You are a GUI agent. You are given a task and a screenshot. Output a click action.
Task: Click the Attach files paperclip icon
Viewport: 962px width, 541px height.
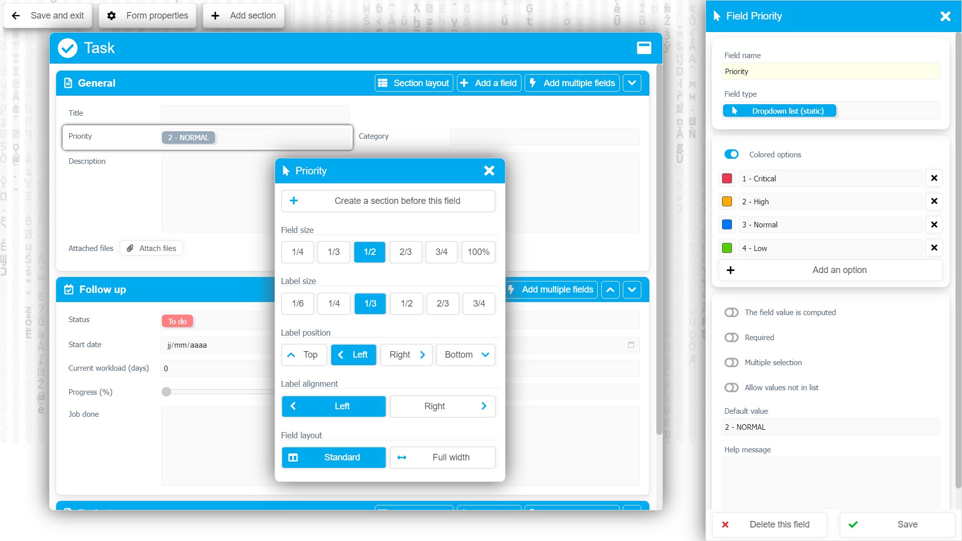click(131, 248)
